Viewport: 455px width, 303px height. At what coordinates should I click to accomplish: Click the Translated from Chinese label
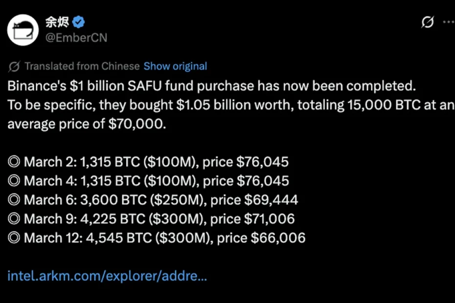click(x=82, y=66)
